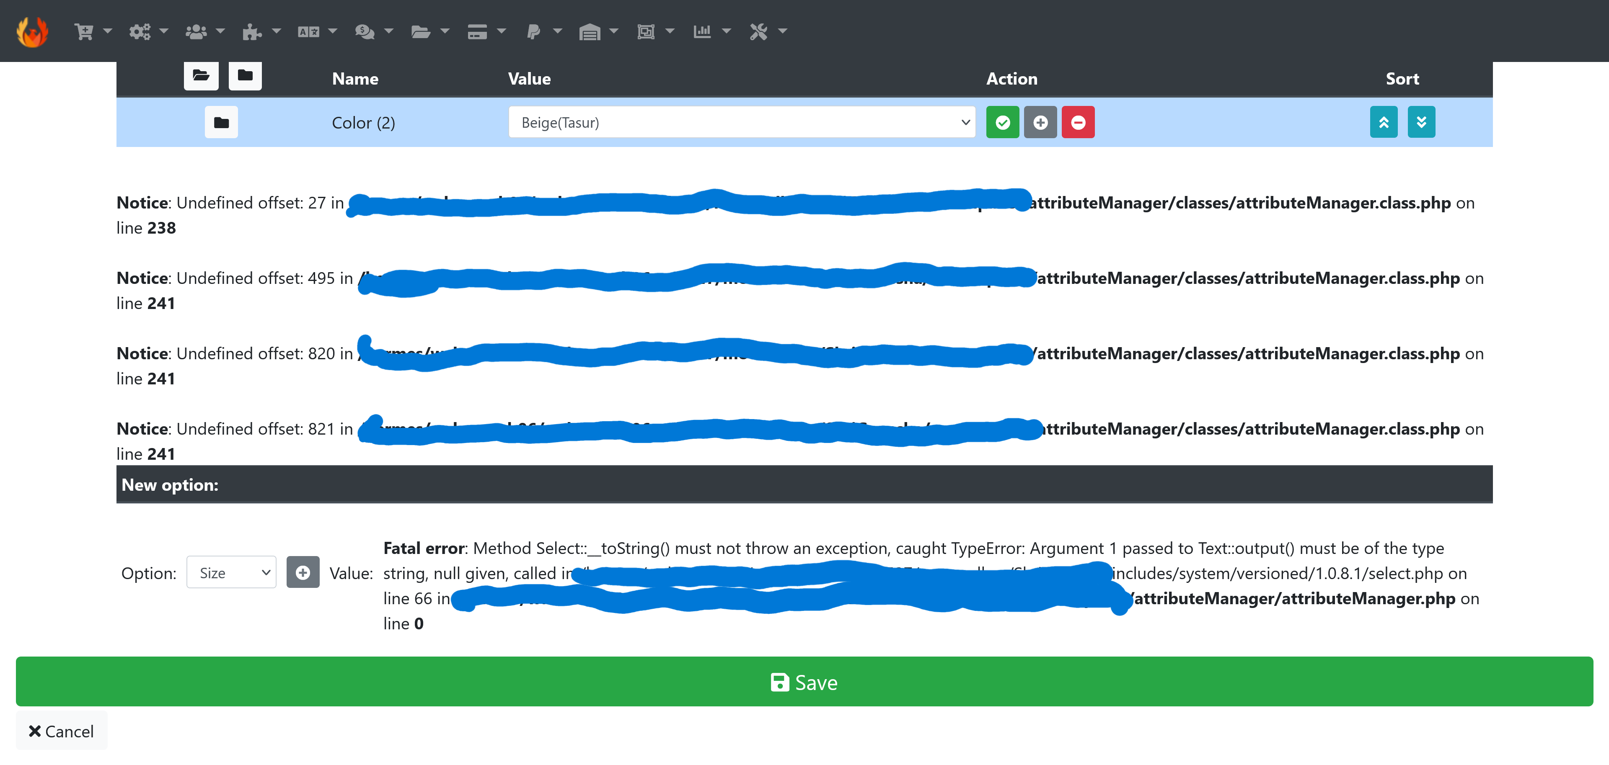Toggle the Color (2) folder icon
Image resolution: width=1609 pixels, height=765 pixels.
[221, 122]
